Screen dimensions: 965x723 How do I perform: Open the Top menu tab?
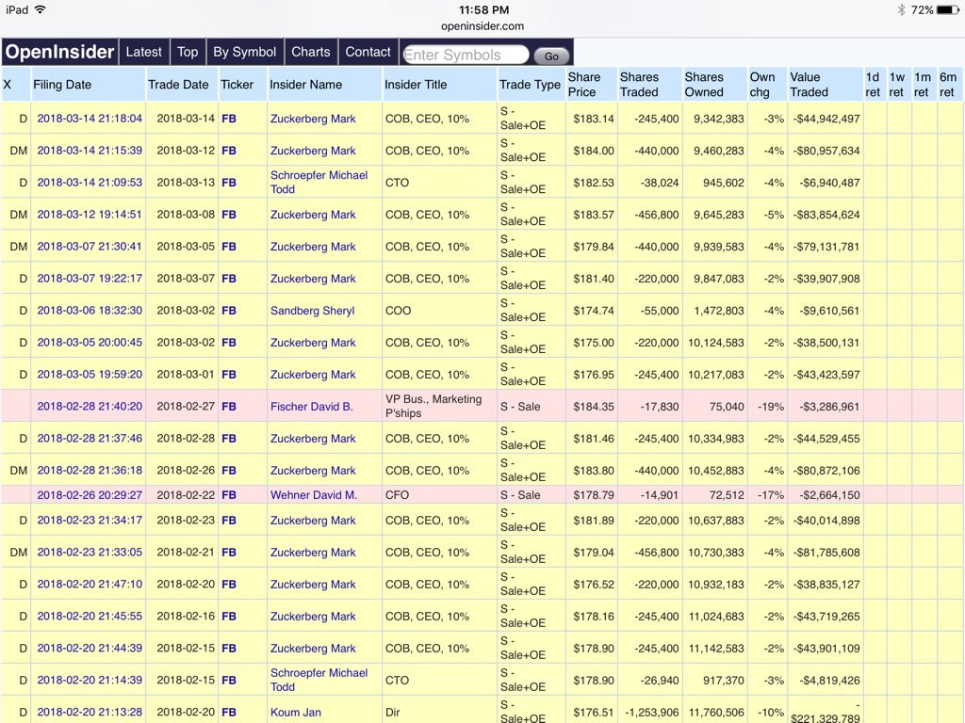click(x=188, y=53)
